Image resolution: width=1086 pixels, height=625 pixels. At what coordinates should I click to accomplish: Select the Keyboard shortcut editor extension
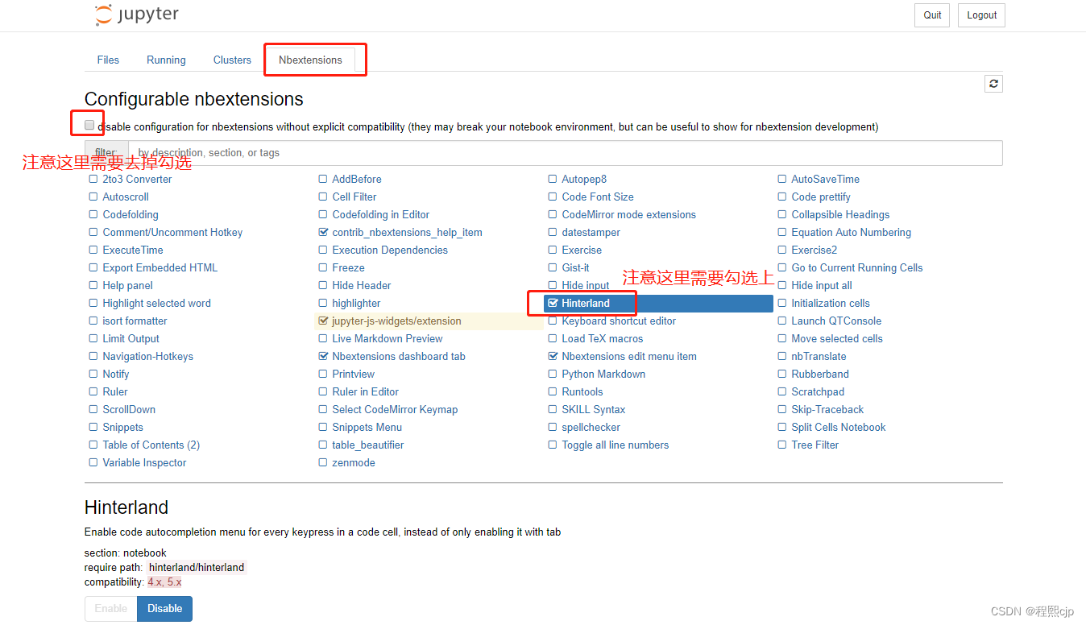pyautogui.click(x=619, y=321)
